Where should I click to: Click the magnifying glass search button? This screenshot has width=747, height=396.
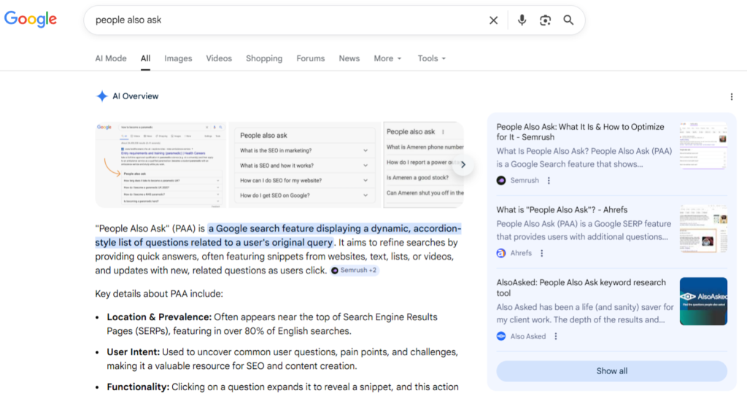click(568, 20)
